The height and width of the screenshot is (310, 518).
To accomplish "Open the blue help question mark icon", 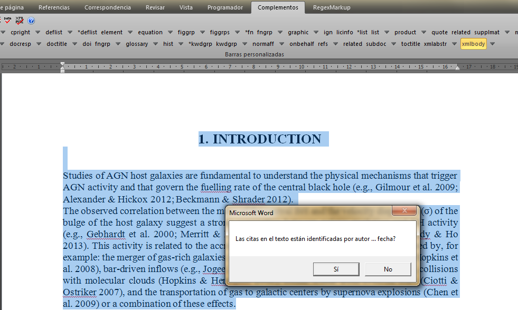I will [31, 21].
